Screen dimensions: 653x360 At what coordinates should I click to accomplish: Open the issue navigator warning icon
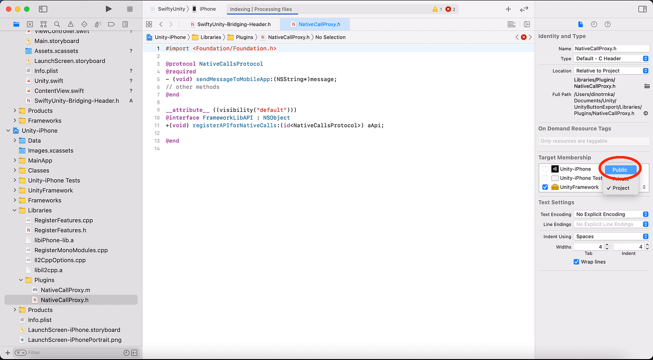[70, 24]
